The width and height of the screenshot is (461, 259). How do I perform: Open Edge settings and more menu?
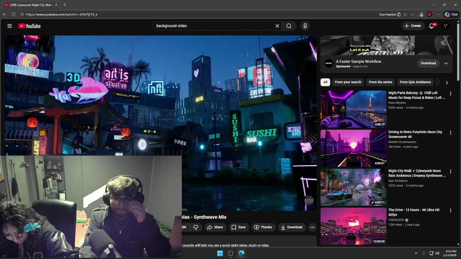(x=438, y=14)
